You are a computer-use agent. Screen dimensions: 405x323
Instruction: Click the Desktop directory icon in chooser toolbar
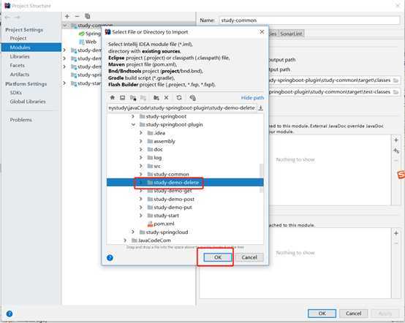click(x=122, y=98)
